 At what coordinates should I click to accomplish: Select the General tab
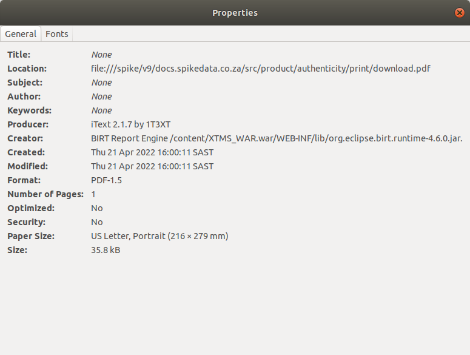point(21,34)
